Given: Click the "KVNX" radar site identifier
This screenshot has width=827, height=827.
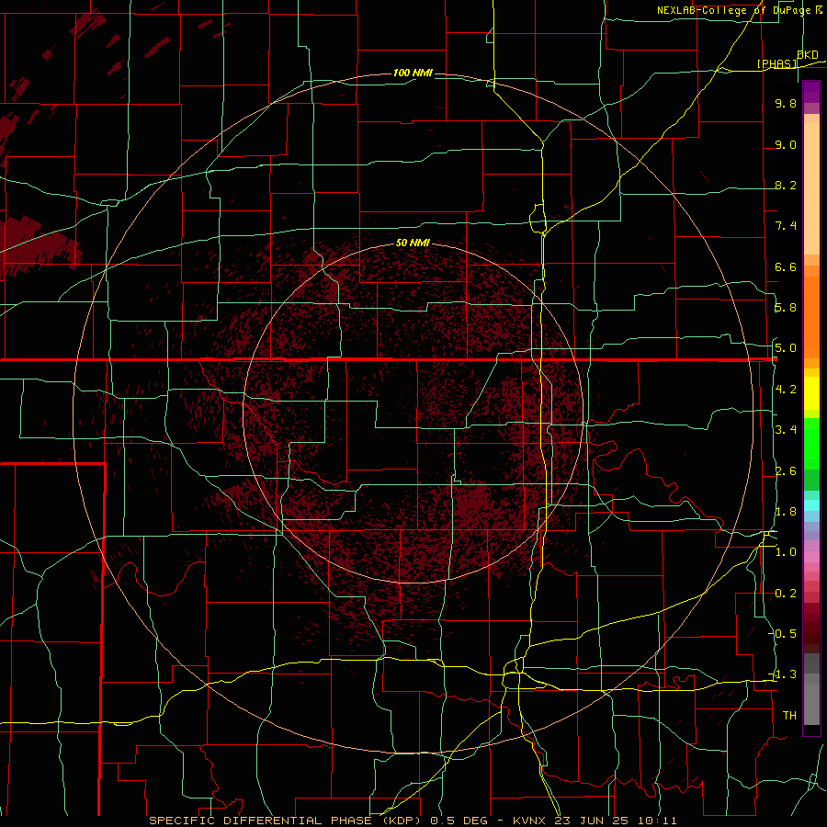Looking at the screenshot, I should [530, 821].
